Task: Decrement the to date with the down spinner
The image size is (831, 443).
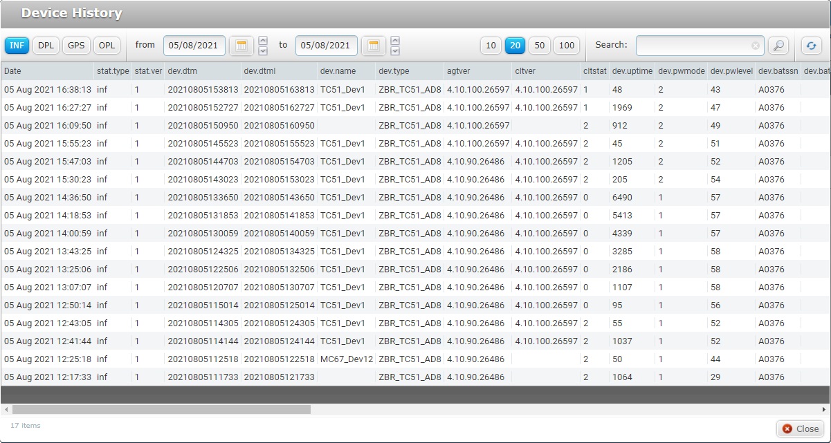Action: [395, 50]
